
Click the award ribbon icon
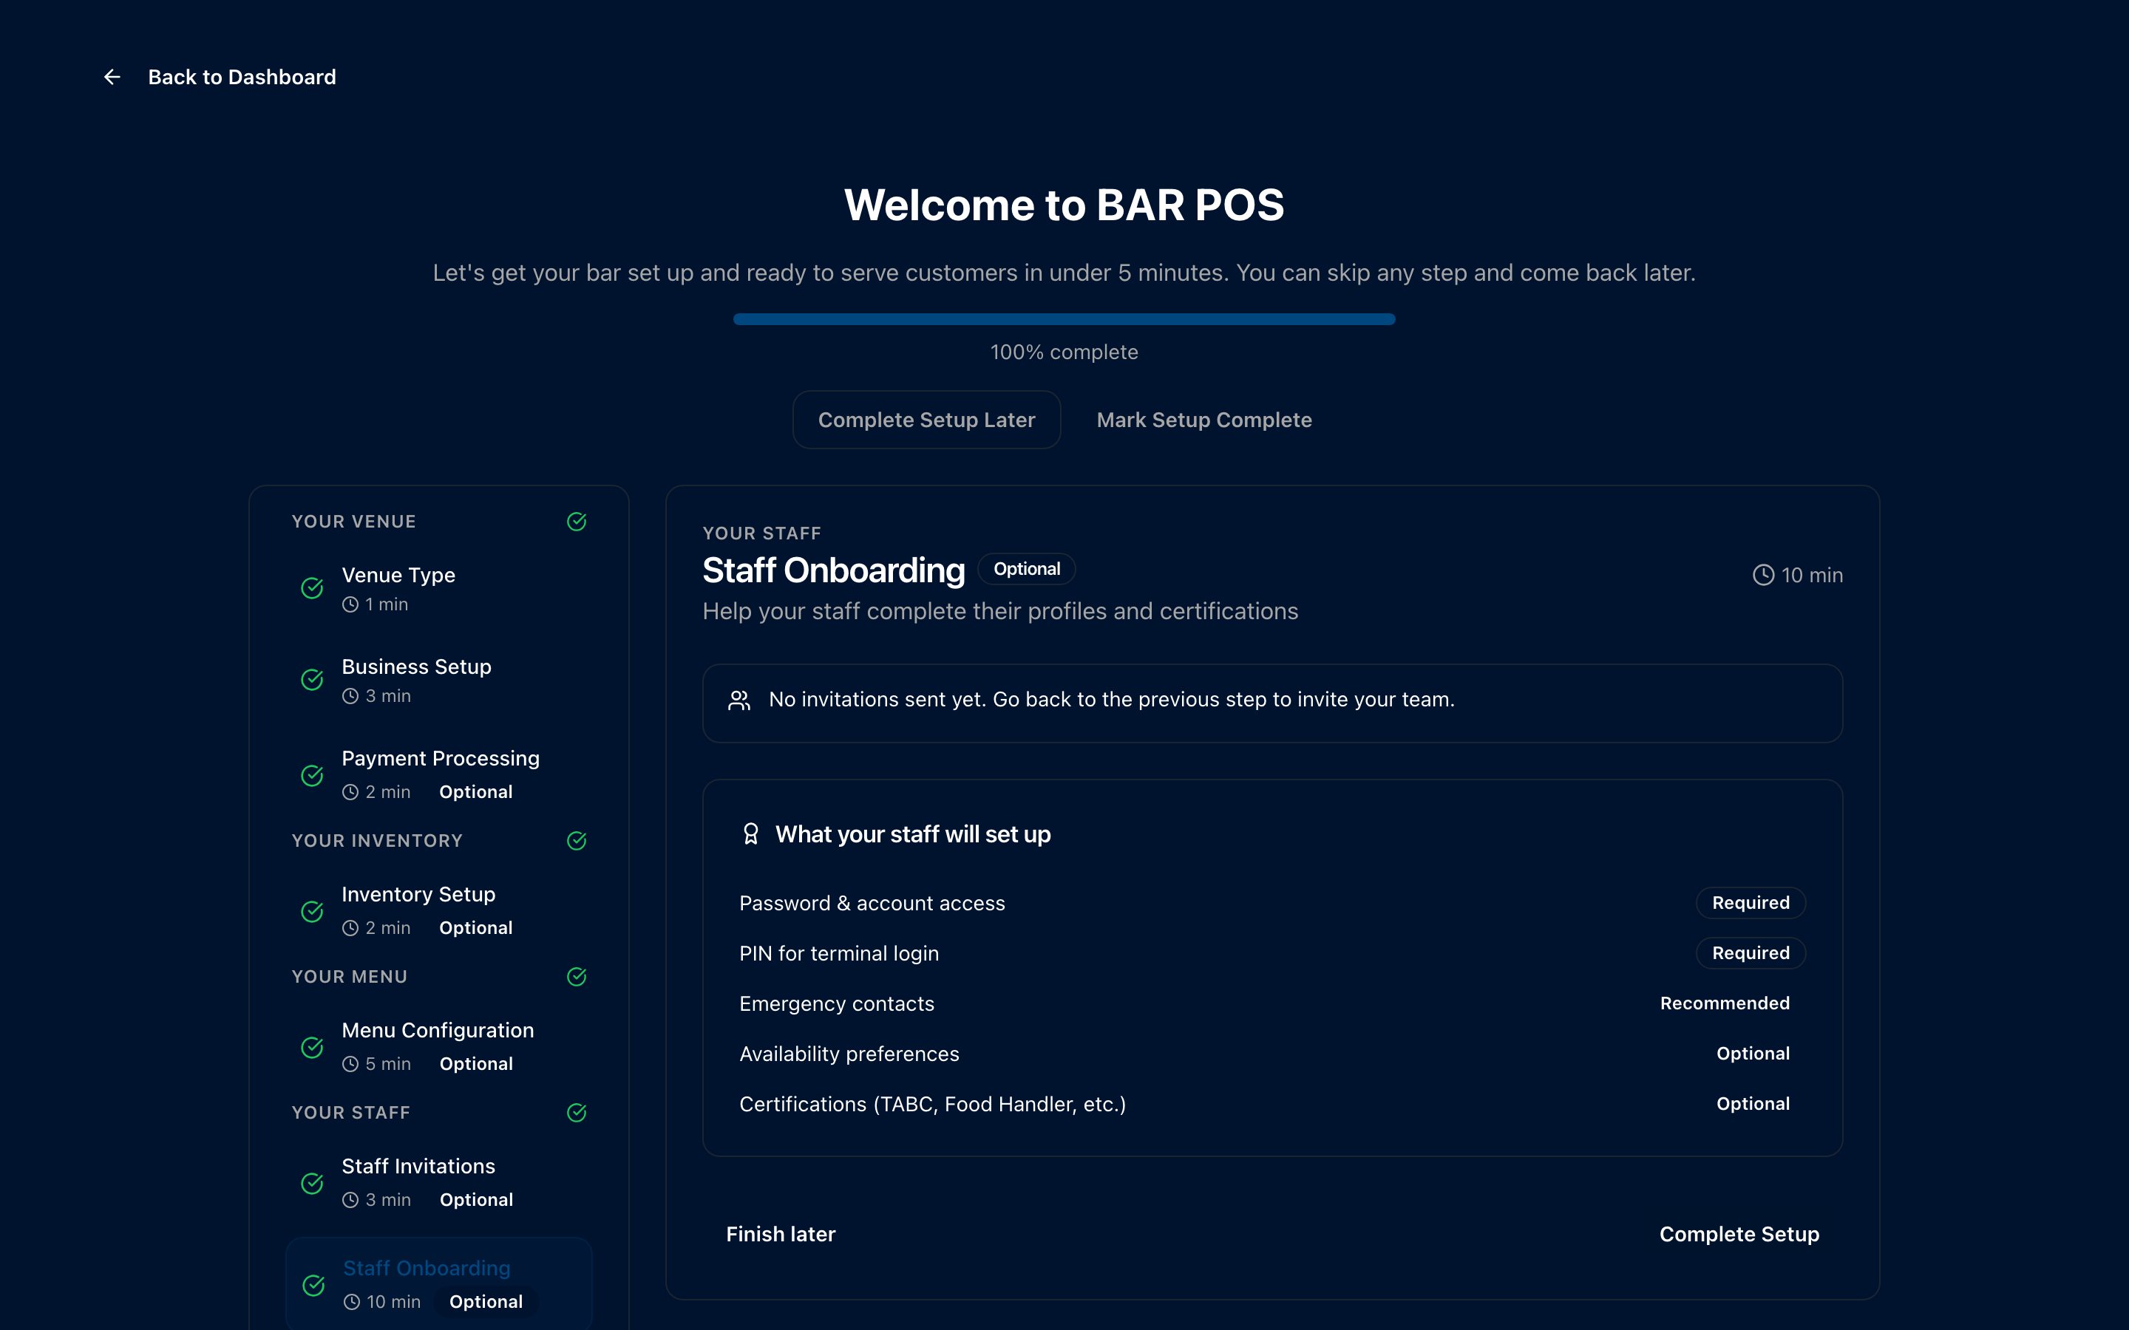(750, 834)
